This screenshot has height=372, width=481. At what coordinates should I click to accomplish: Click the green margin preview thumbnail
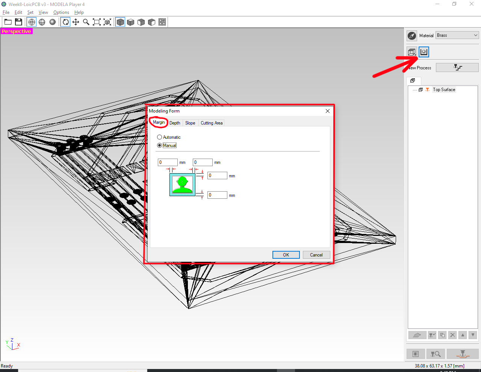(182, 184)
